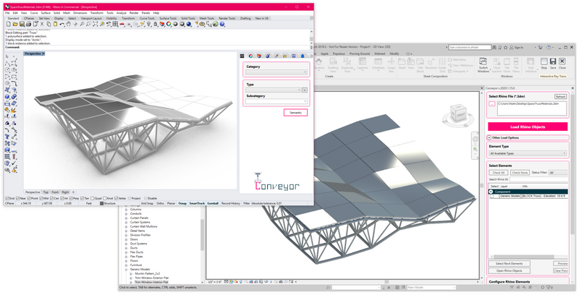The height and width of the screenshot is (295, 579).
Task: Collapse the Component group in Conveyor list
Action: [x=491, y=192]
